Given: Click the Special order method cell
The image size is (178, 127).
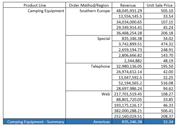Looking at the screenshot, I should click(x=104, y=38).
